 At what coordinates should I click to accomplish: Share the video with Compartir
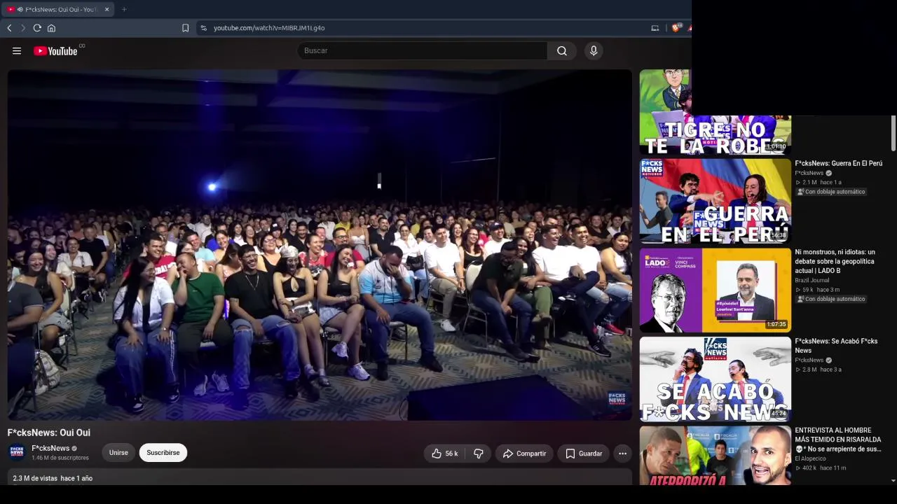point(524,454)
